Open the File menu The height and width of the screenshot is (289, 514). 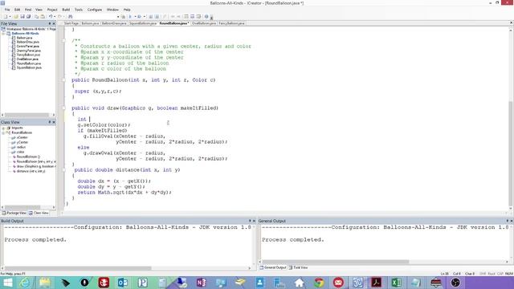[7, 10]
